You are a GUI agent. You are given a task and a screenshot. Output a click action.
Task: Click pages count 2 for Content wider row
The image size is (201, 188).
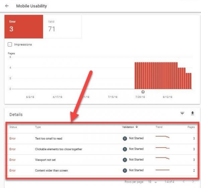pyautogui.click(x=194, y=171)
